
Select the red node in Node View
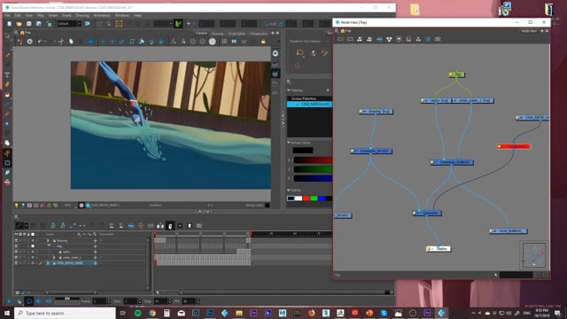pos(514,146)
